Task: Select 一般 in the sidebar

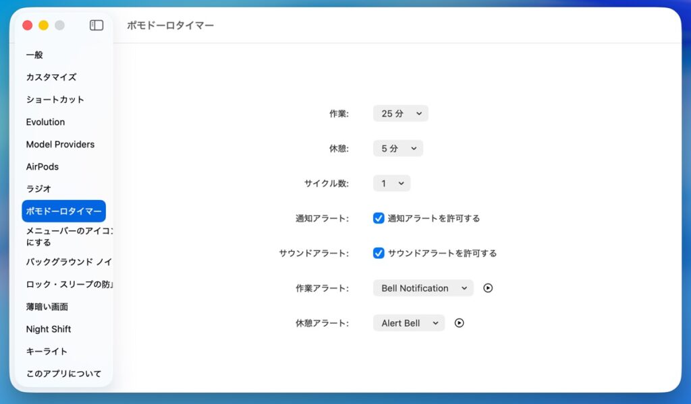Action: point(34,55)
